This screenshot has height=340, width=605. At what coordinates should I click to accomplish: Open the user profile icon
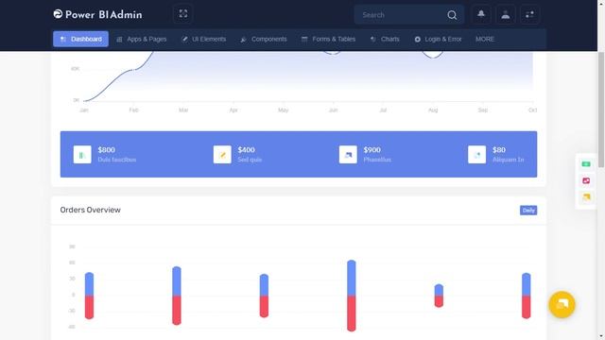click(506, 15)
